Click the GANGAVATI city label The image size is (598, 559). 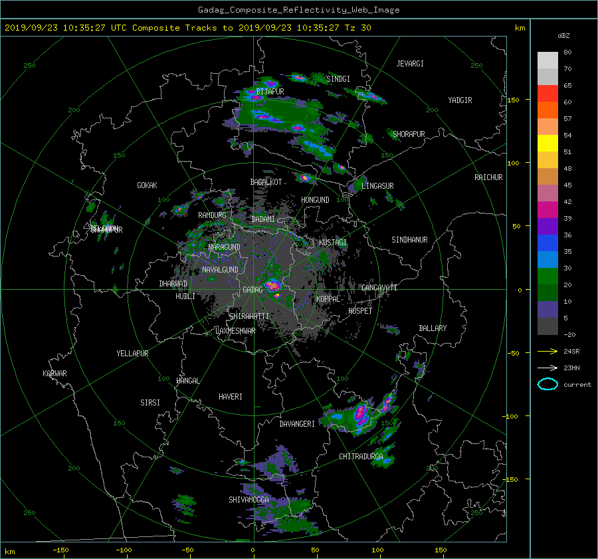pyautogui.click(x=379, y=288)
